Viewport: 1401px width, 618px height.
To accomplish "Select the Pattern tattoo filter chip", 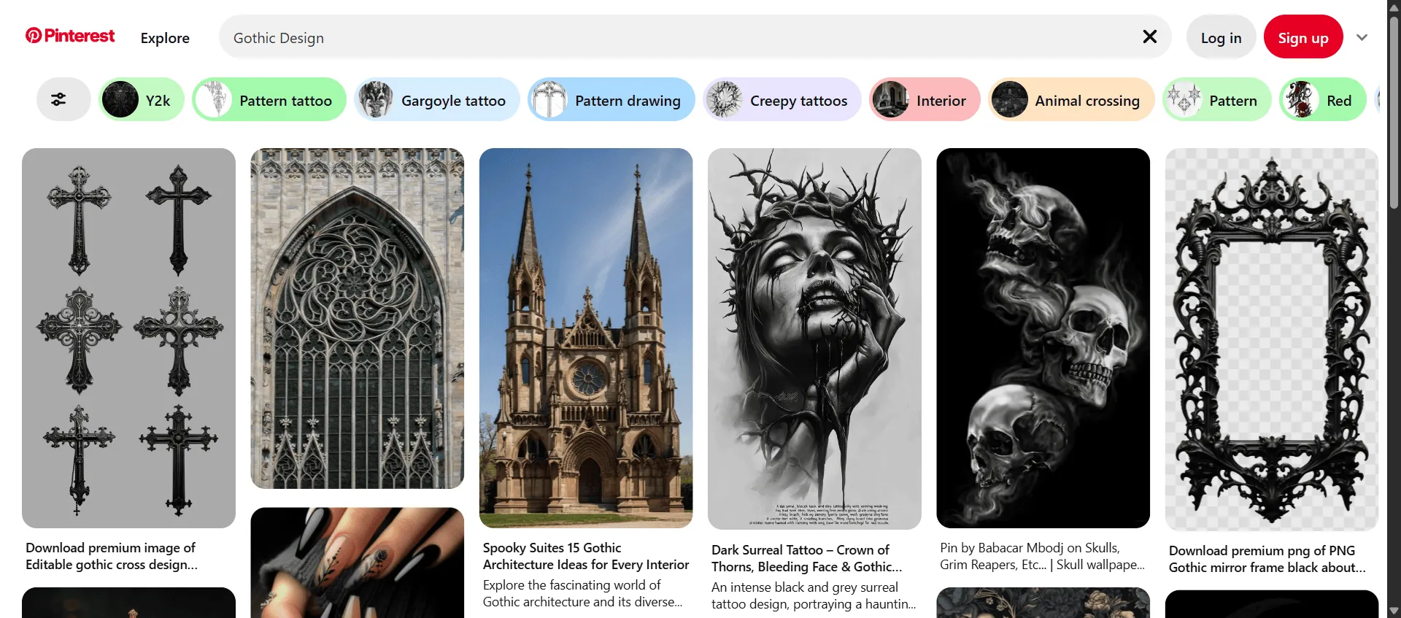I will 269,100.
